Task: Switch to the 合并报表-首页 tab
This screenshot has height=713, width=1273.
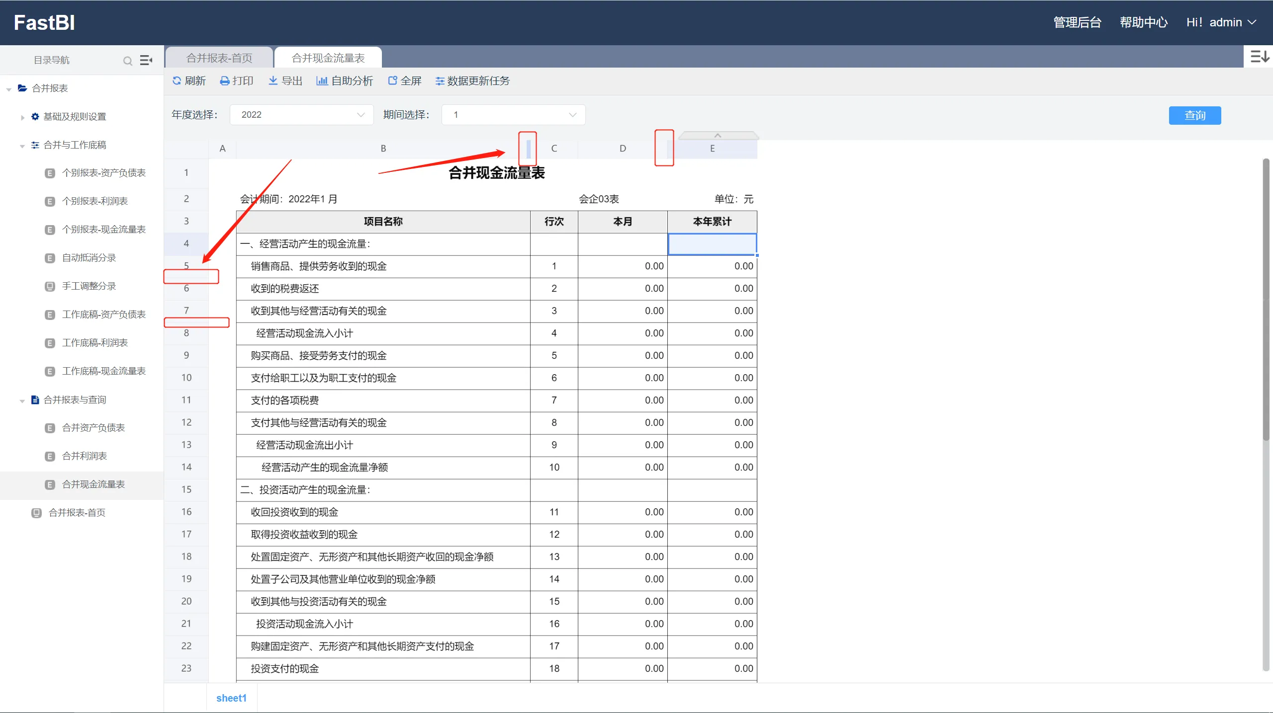Action: (x=219, y=58)
